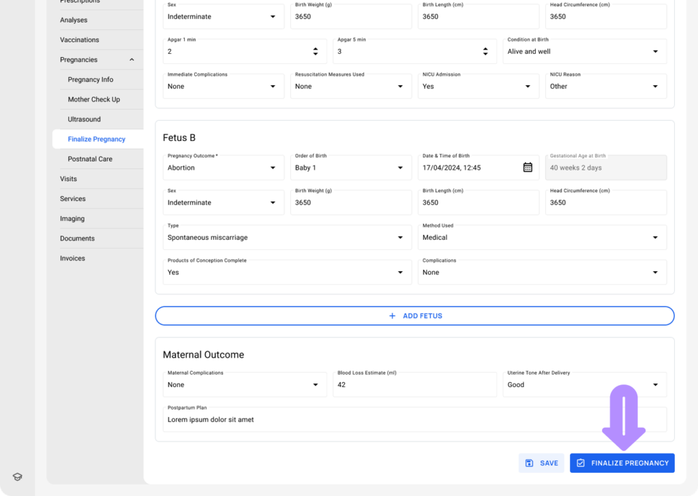Screen dimensions: 698x496
Task: Go to Postnatal Care in sidebar
Action: pos(90,159)
